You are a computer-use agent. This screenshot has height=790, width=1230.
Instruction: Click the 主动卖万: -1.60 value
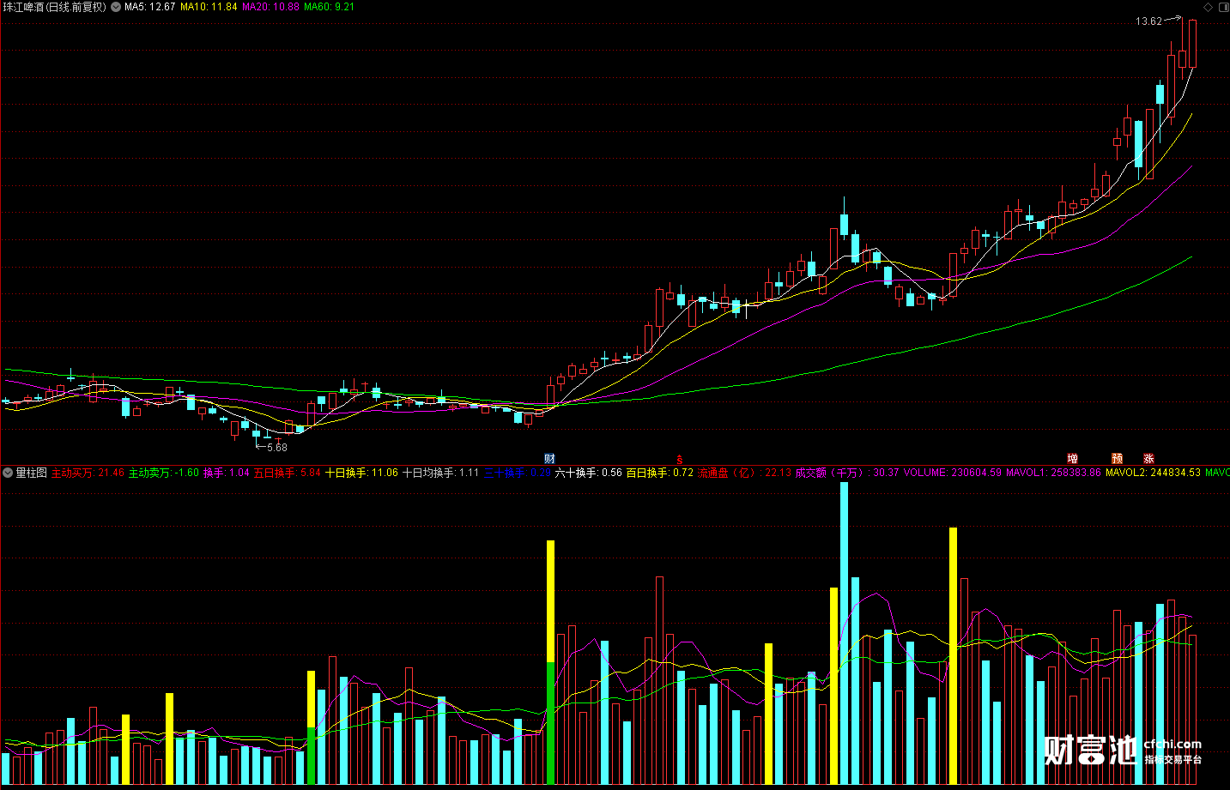164,473
